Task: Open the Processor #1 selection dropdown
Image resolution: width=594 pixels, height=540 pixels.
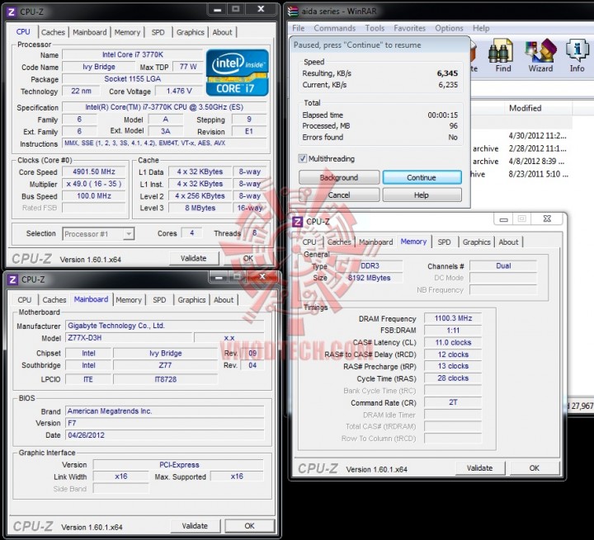Action: [98, 234]
